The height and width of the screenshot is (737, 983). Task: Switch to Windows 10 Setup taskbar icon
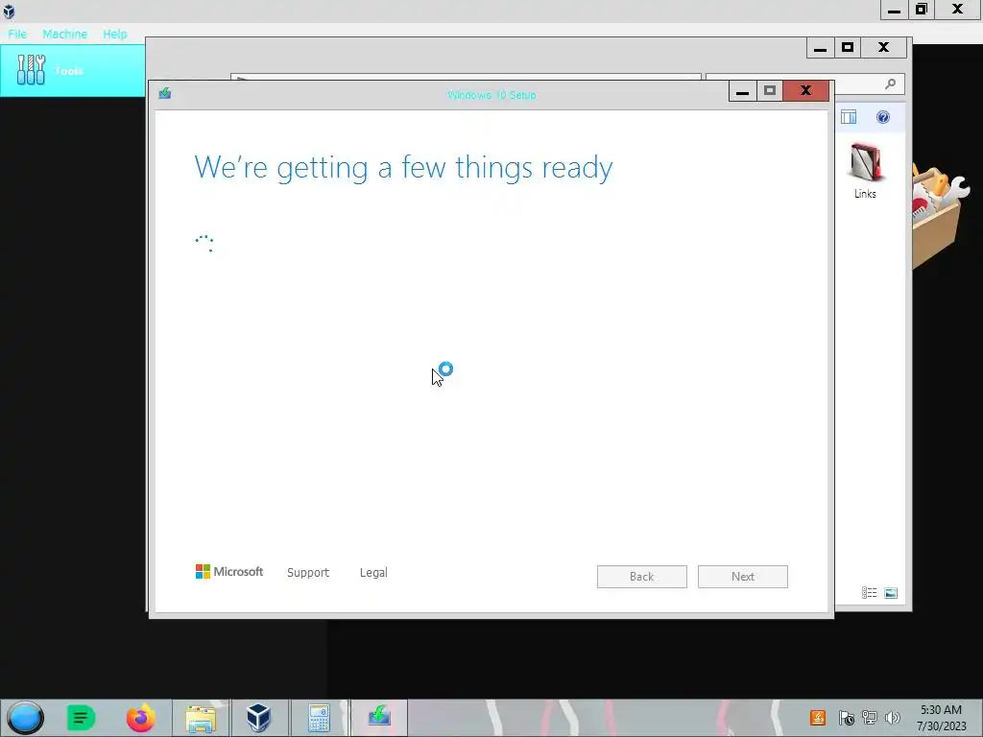[x=378, y=718]
